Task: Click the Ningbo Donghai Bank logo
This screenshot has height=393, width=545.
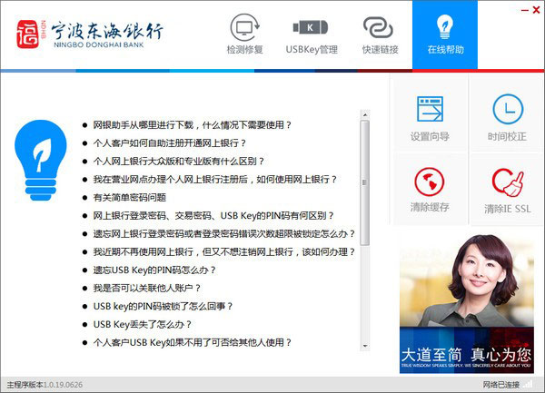Action: (x=89, y=35)
